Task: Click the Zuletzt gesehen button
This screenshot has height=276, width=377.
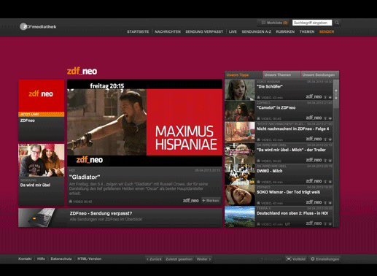Action: coord(179,259)
